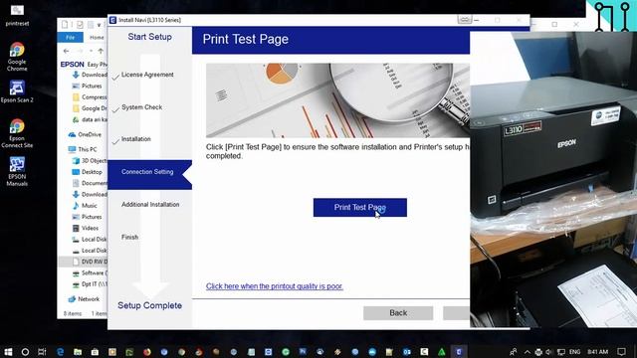Open File tab in File Explorer
The image size is (637, 358).
[71, 38]
